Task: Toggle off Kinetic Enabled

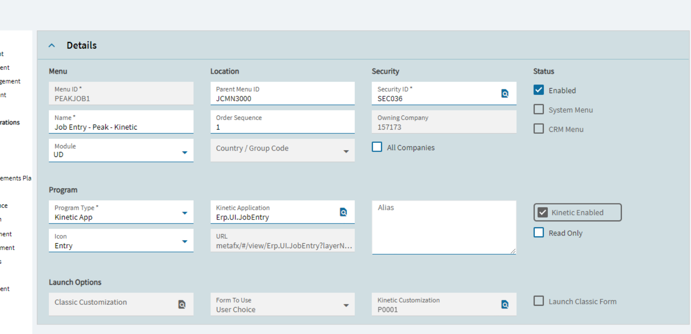Action: (542, 212)
